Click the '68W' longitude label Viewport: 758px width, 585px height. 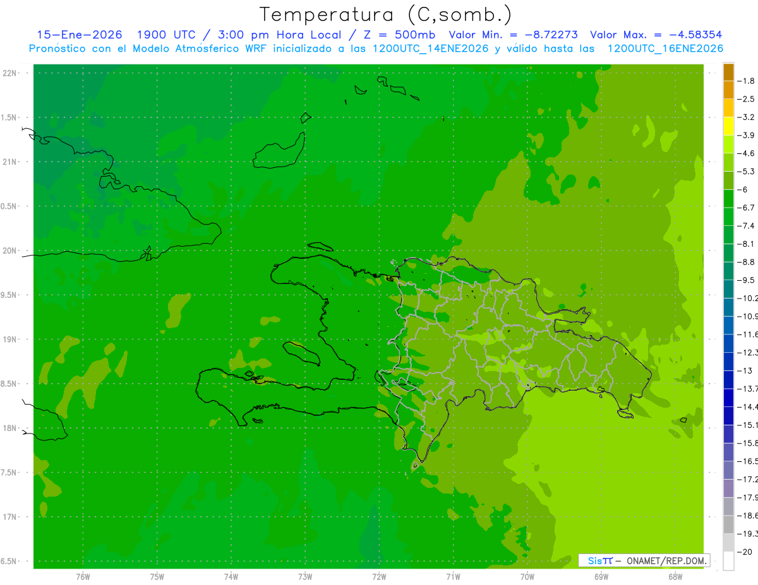click(675, 577)
